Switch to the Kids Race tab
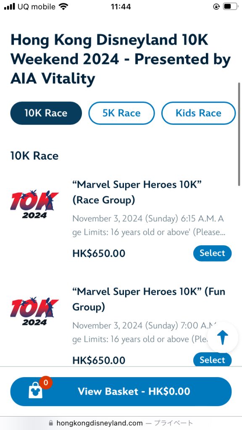 click(198, 113)
